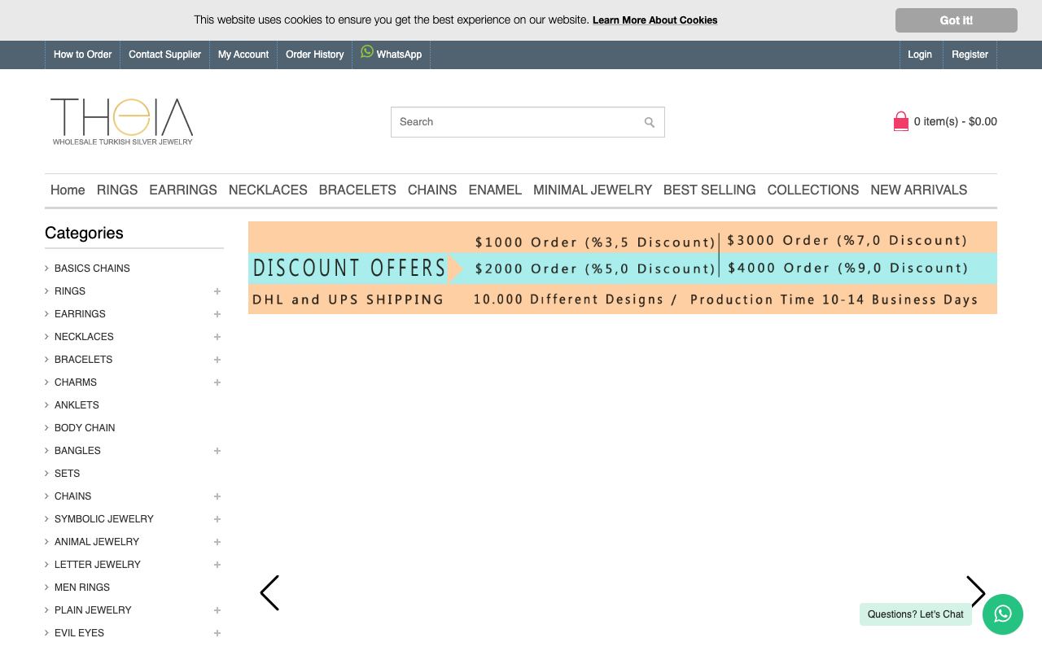Image resolution: width=1042 pixels, height=651 pixels.
Task: Open CHAINS in main navigation bar
Action: tap(432, 190)
